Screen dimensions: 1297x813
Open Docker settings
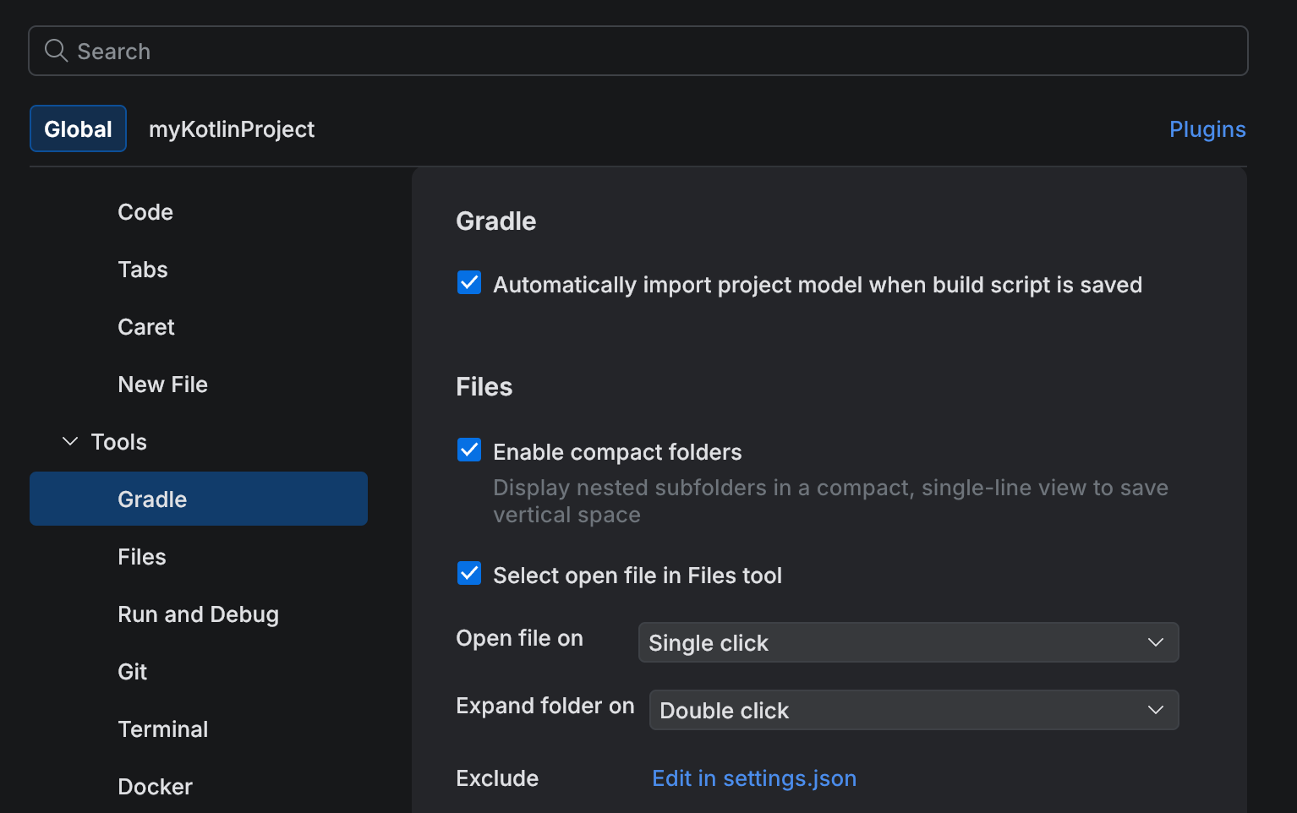click(155, 786)
